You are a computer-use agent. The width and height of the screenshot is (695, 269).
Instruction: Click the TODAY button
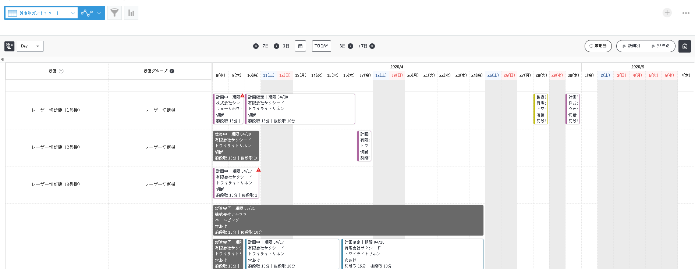coord(321,46)
